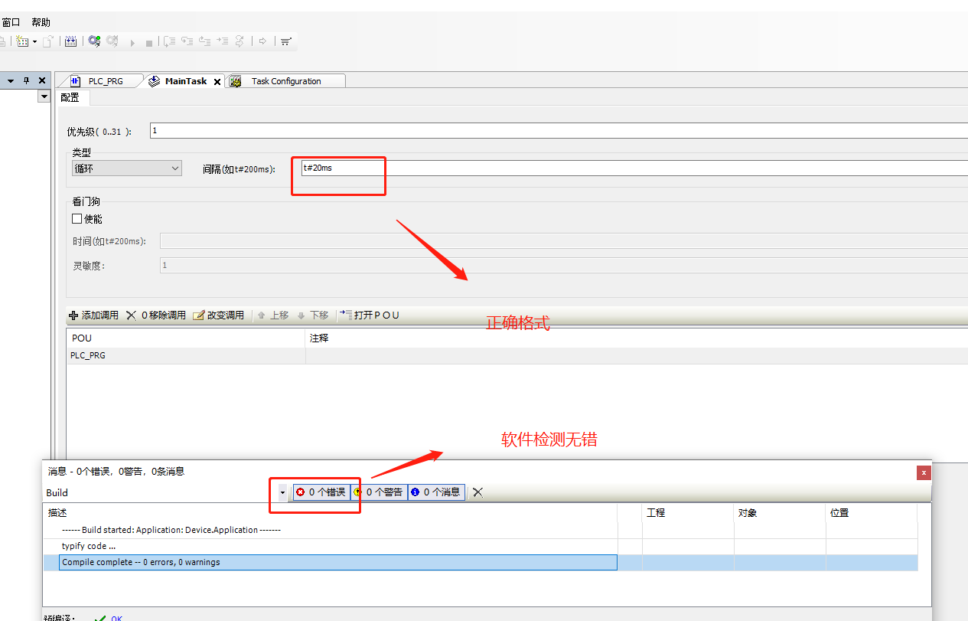Click the precompile OK status at the bottom
Screen dimensions: 968x621
tap(108, 618)
